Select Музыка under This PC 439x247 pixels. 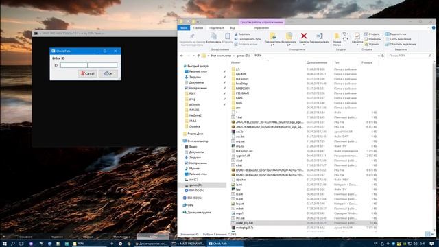coord(194,169)
